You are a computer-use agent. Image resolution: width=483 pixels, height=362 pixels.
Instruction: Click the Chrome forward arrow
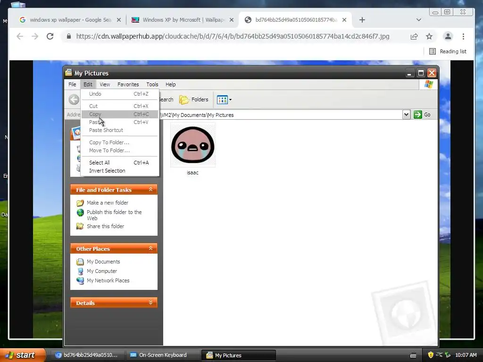click(x=35, y=36)
